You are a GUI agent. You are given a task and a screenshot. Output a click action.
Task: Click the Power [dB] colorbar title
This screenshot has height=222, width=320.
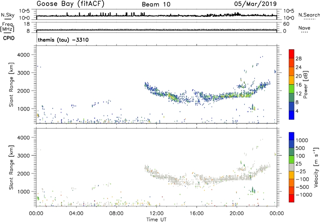pyautogui.click(x=306, y=85)
